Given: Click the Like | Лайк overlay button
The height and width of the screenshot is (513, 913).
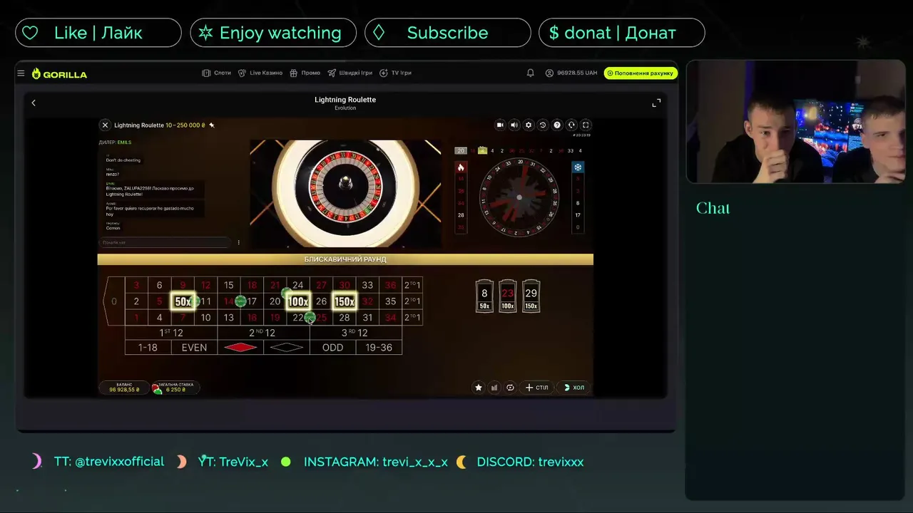Looking at the screenshot, I should tap(98, 33).
